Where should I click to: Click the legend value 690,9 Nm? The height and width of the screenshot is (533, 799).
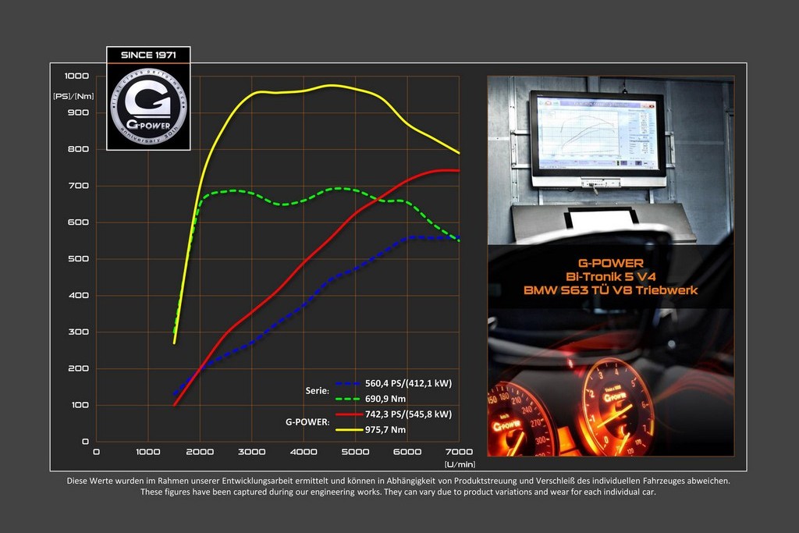coord(385,399)
